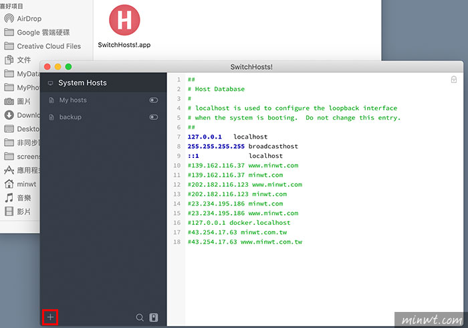Click the 文件 documents icon
This screenshot has width=468, height=328.
(9, 60)
